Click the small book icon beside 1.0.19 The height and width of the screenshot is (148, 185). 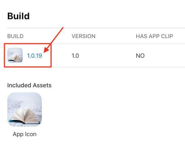point(15,55)
